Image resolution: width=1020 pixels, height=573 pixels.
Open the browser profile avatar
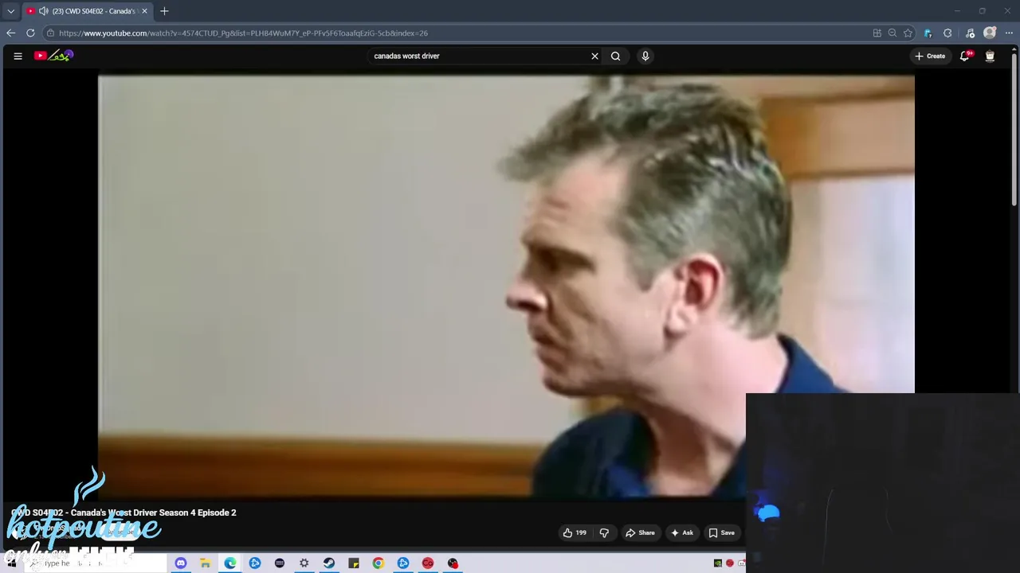(990, 33)
